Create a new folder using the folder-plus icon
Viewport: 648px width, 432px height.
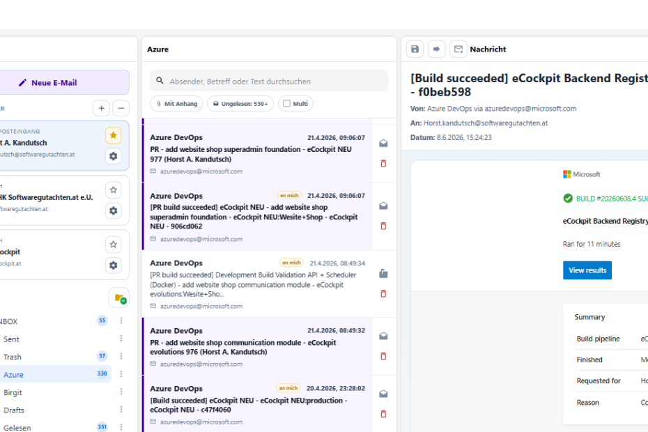click(x=119, y=298)
